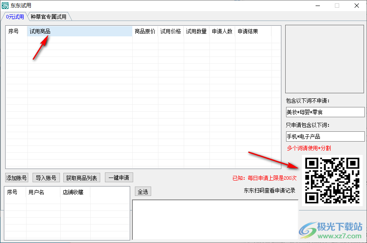Edit the include words field 手机*电子产品

pos(325,136)
